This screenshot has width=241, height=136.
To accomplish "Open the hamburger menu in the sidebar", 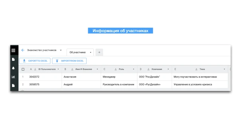I will coord(14,50).
